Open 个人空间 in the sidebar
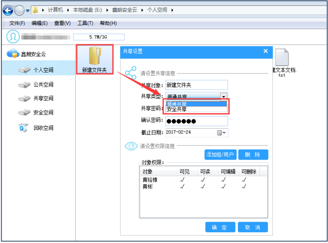Viewport: 328px width, 243px height. (43, 70)
